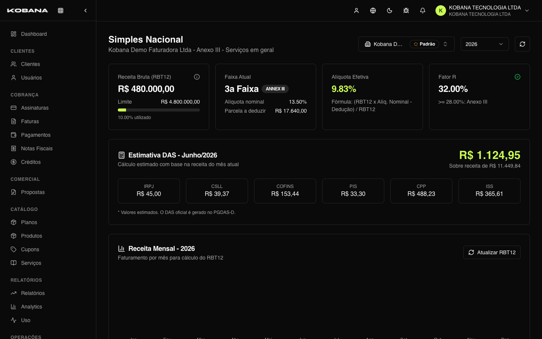Screen dimensions: 542x339
Task: Click the R$ 17.640,00 deduction value
Action: [291, 111]
